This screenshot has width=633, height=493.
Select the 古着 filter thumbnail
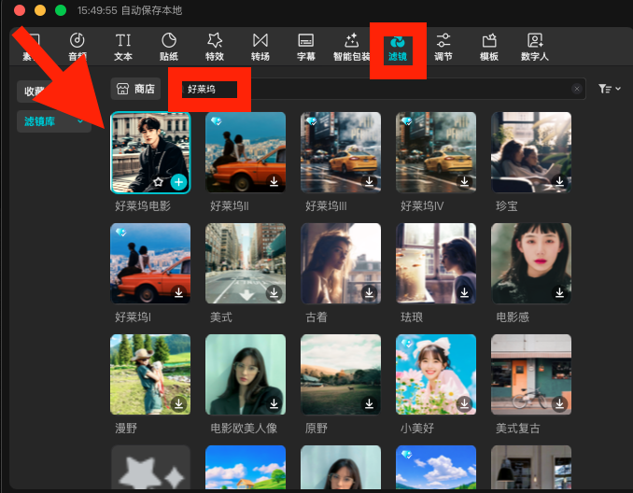(341, 263)
